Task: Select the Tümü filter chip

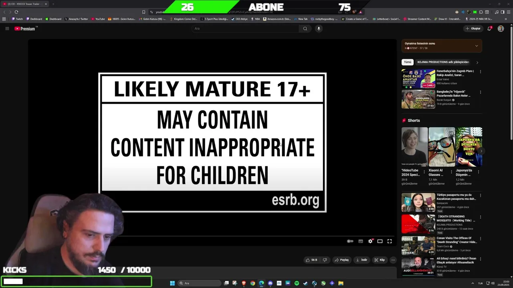Action: pyautogui.click(x=408, y=62)
